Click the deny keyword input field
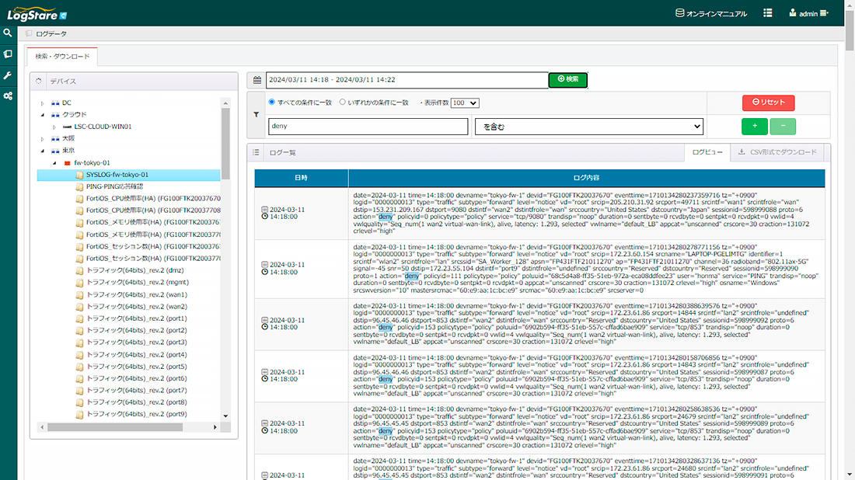The width and height of the screenshot is (855, 480). click(368, 127)
